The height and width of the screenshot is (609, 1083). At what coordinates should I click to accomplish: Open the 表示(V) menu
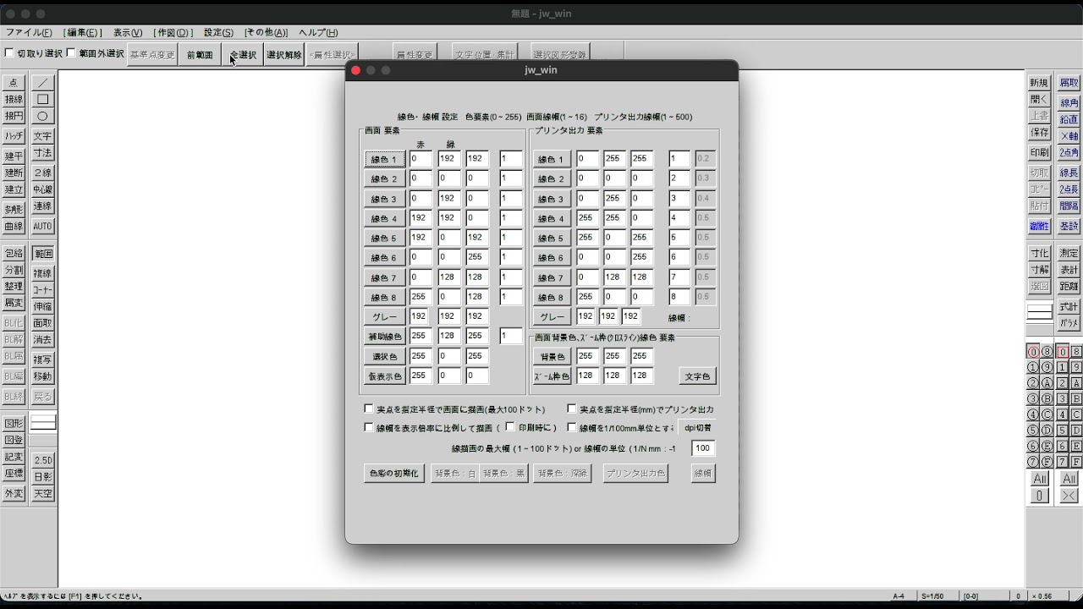click(128, 32)
